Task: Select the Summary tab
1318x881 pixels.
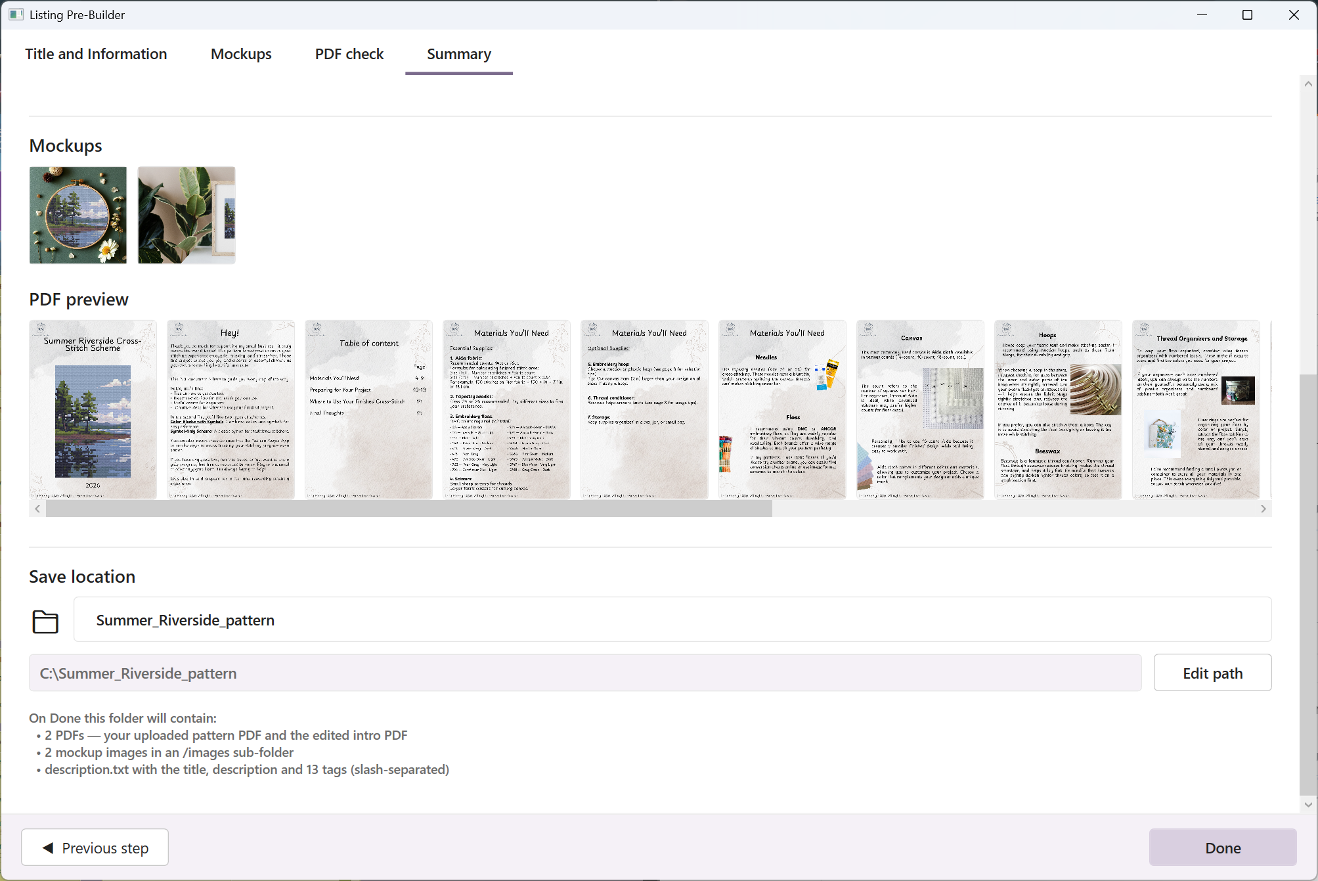Action: 459,54
